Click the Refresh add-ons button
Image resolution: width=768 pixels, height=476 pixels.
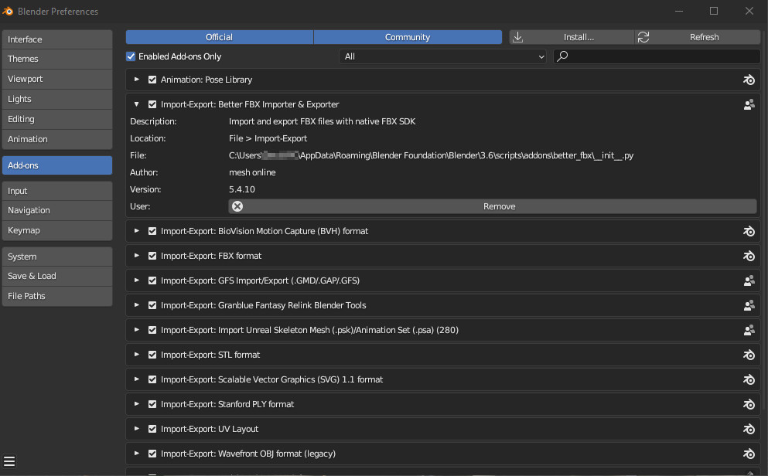coord(698,37)
